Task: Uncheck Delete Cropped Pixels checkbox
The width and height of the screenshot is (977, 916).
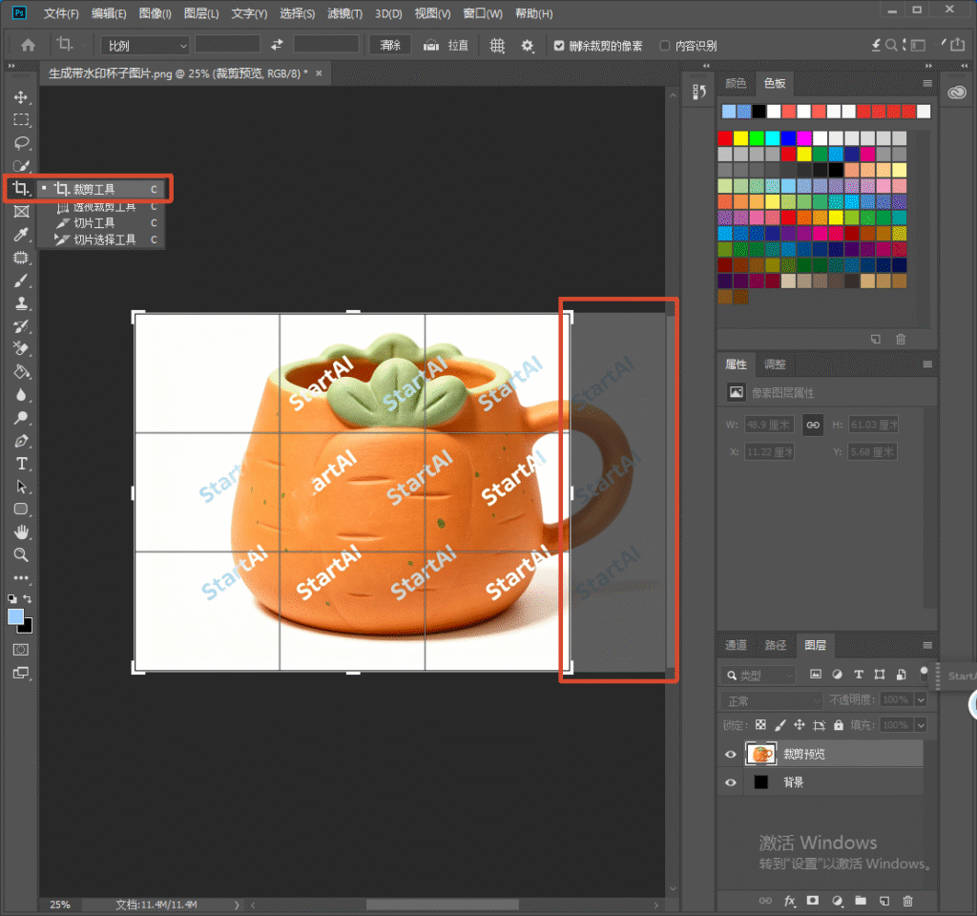Action: (x=559, y=46)
